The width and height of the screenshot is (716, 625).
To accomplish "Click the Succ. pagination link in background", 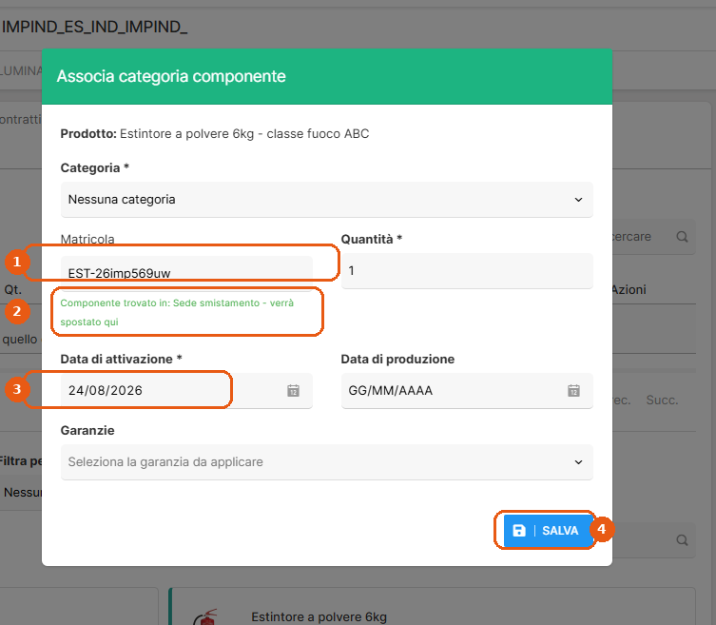I will pos(662,400).
